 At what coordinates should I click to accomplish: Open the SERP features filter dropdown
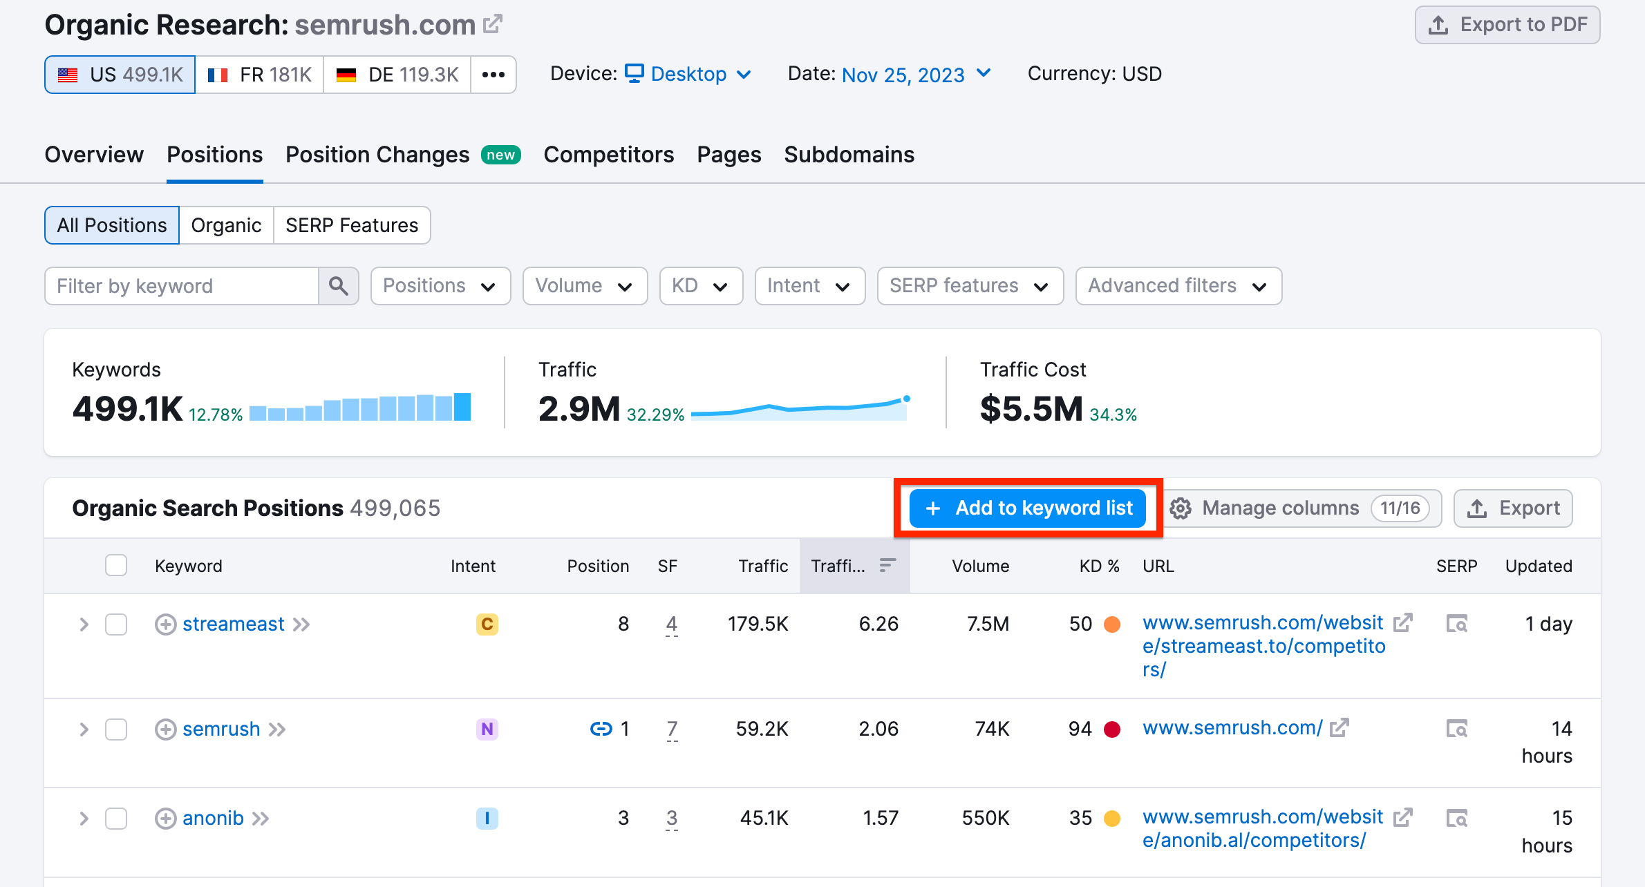pyautogui.click(x=970, y=286)
